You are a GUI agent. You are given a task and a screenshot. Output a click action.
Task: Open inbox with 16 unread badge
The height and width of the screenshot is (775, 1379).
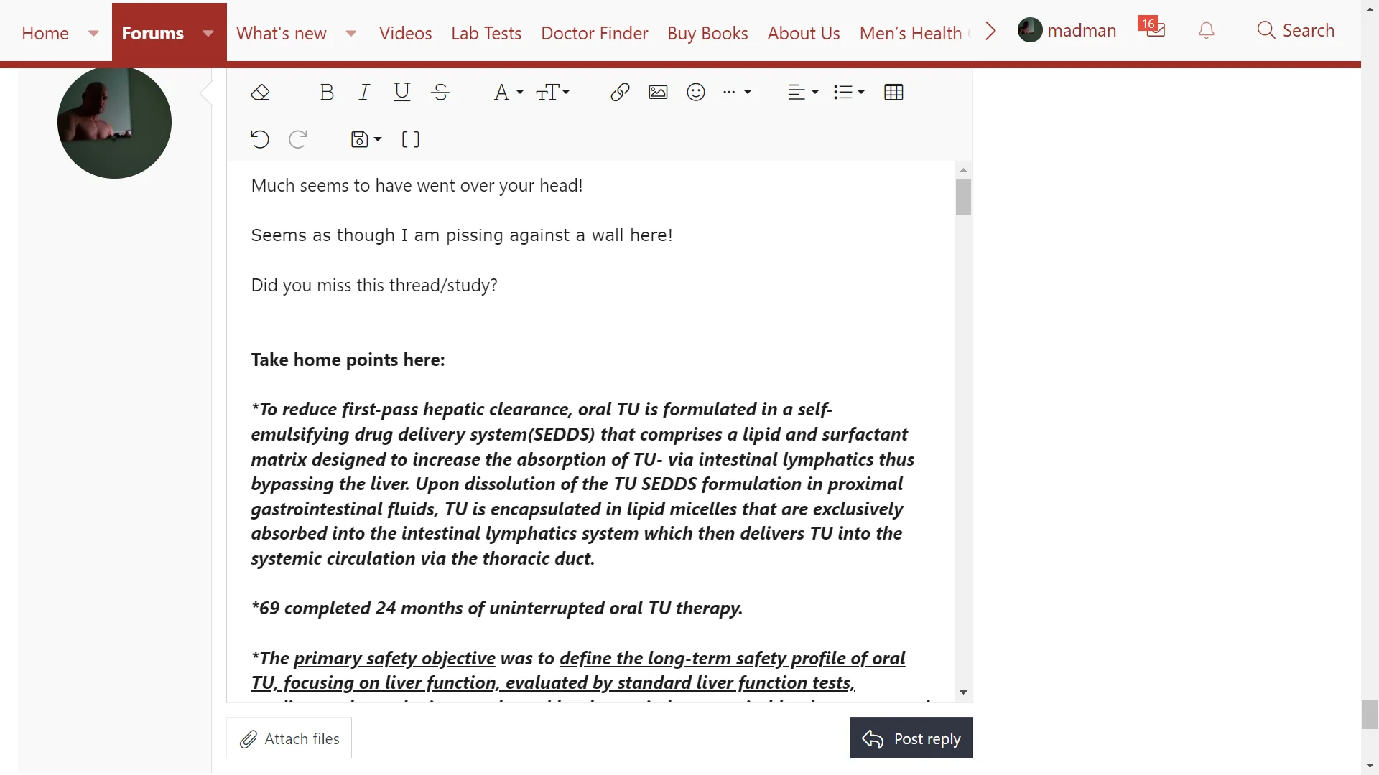tap(1152, 29)
